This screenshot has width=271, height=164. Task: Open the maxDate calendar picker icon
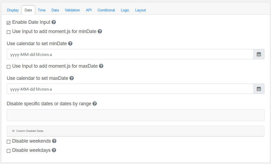259,89
